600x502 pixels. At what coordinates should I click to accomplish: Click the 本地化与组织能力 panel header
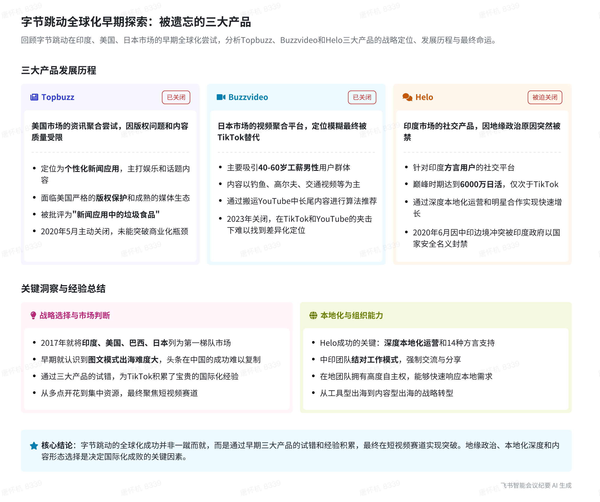point(351,315)
